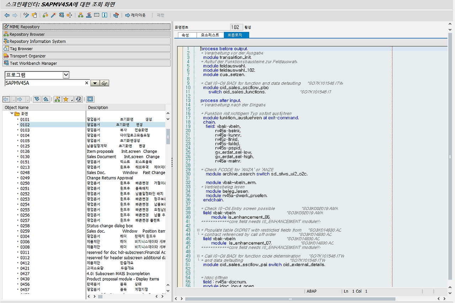
Task: Collapse the 화면 folder in the tree
Action: [x=12, y=114]
